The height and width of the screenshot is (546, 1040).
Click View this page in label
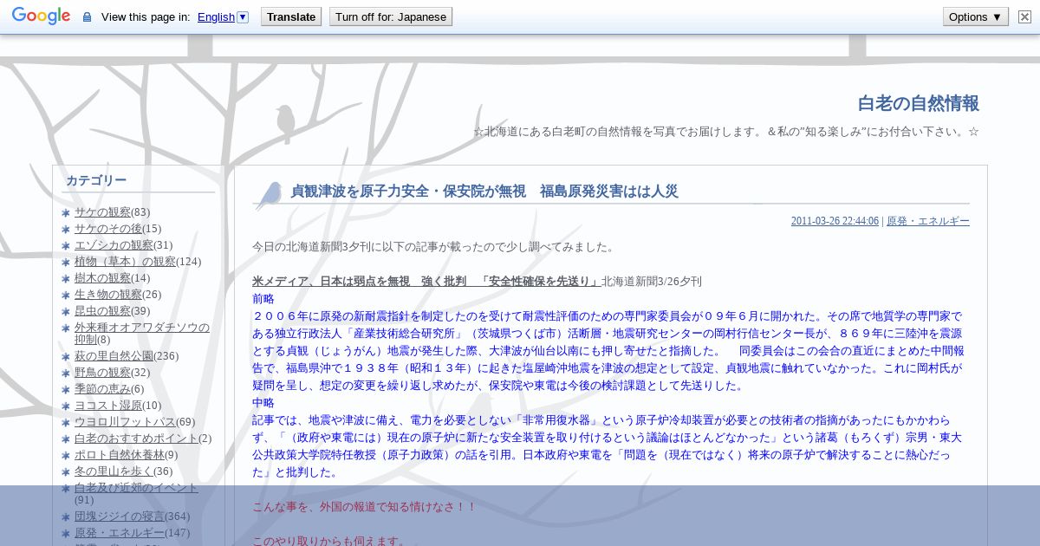[146, 17]
